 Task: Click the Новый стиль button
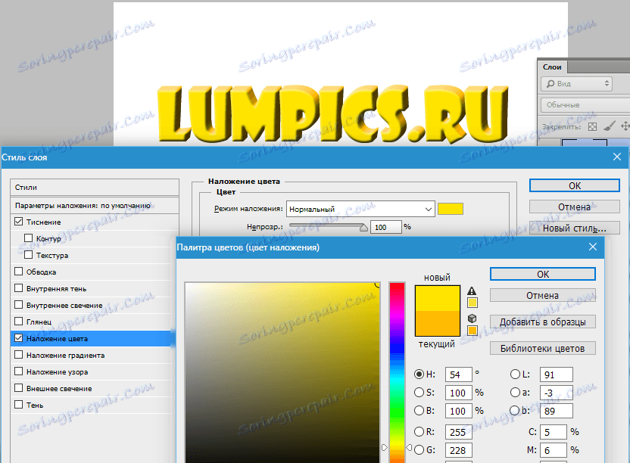coord(575,228)
